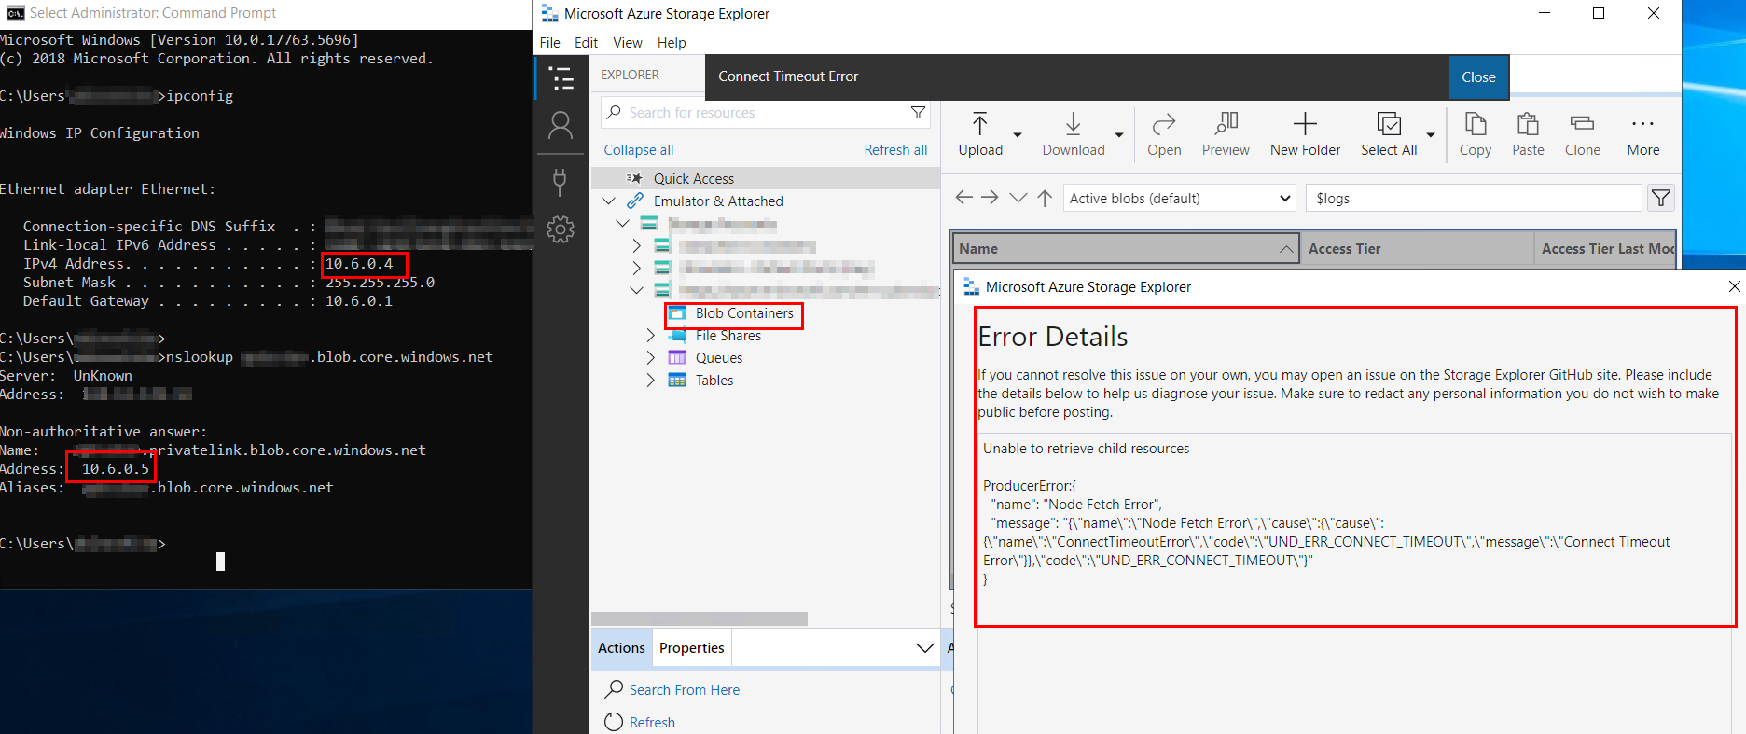Image resolution: width=1746 pixels, height=734 pixels.
Task: Click the Collapse all link
Action: [638, 150]
